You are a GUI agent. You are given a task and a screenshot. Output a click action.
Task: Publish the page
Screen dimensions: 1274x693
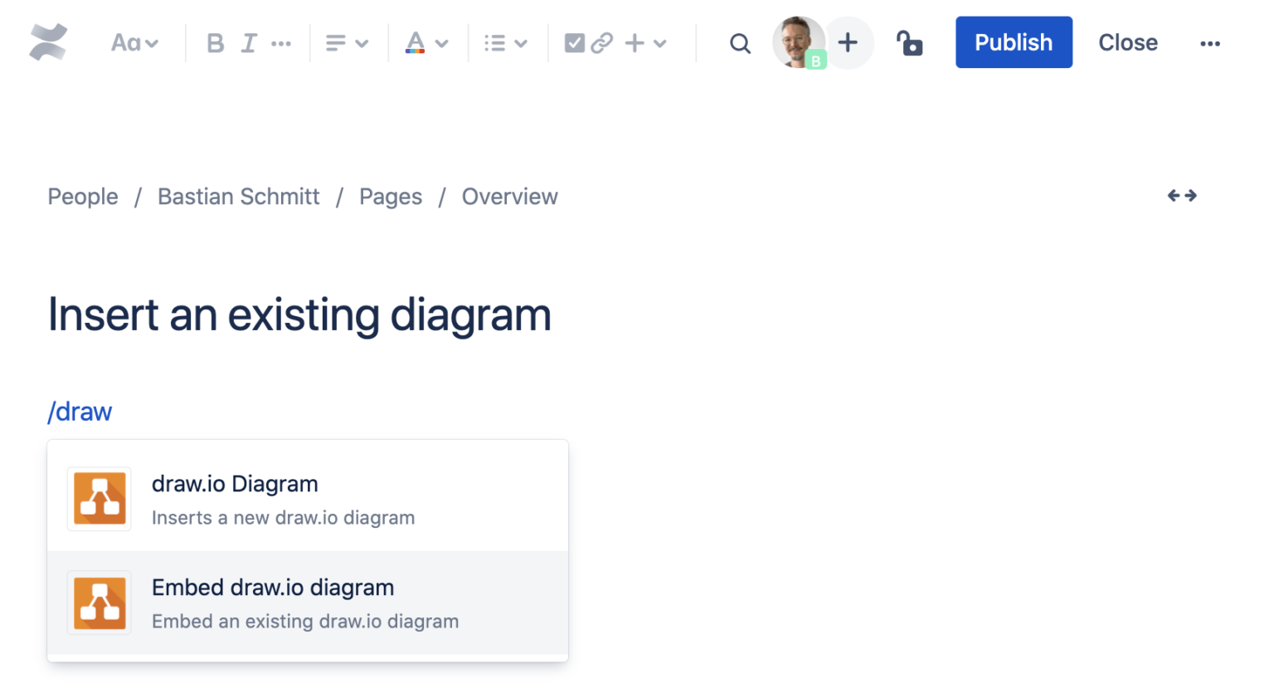pyautogui.click(x=1013, y=42)
